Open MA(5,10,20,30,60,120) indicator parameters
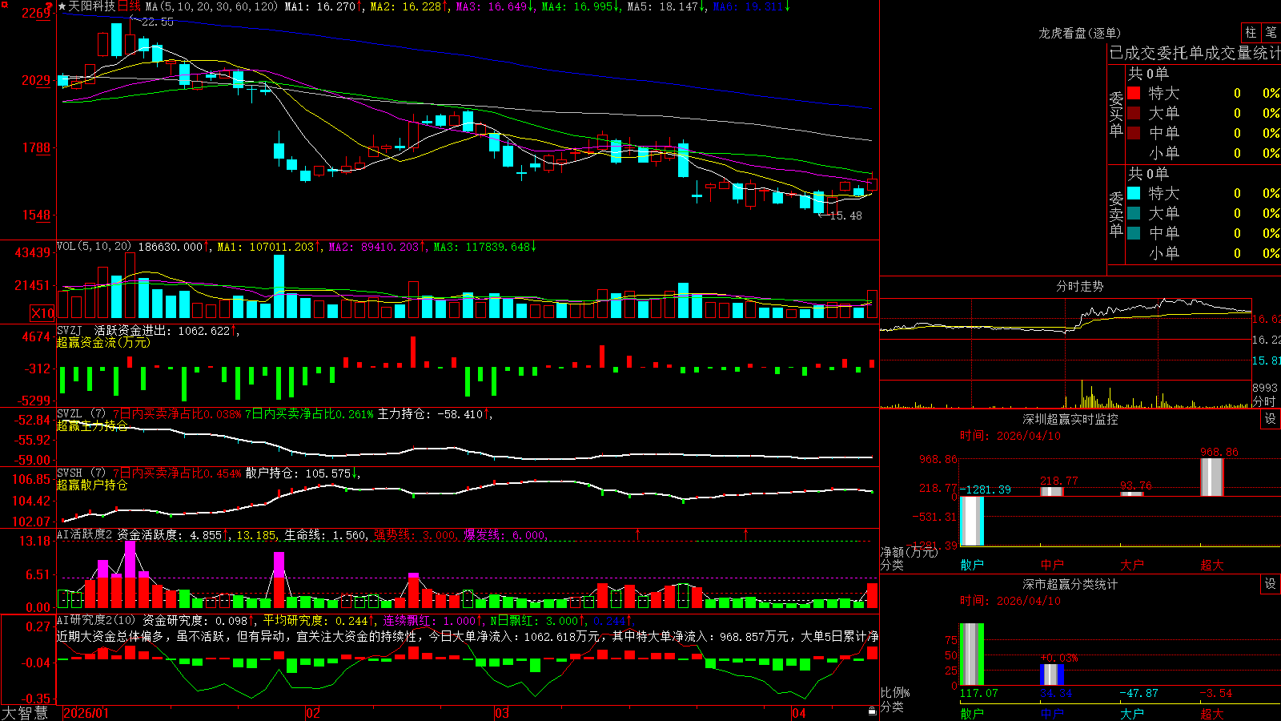This screenshot has width=1281, height=721. (x=211, y=6)
